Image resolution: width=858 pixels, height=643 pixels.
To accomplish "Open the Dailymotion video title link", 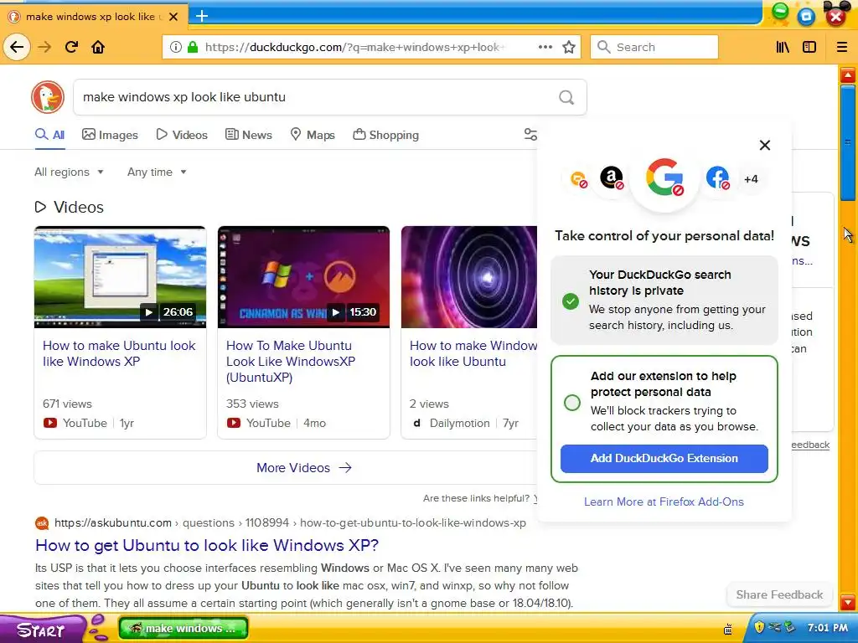I will point(473,353).
